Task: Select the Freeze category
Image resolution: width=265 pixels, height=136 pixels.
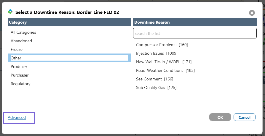Action: pyautogui.click(x=17, y=49)
